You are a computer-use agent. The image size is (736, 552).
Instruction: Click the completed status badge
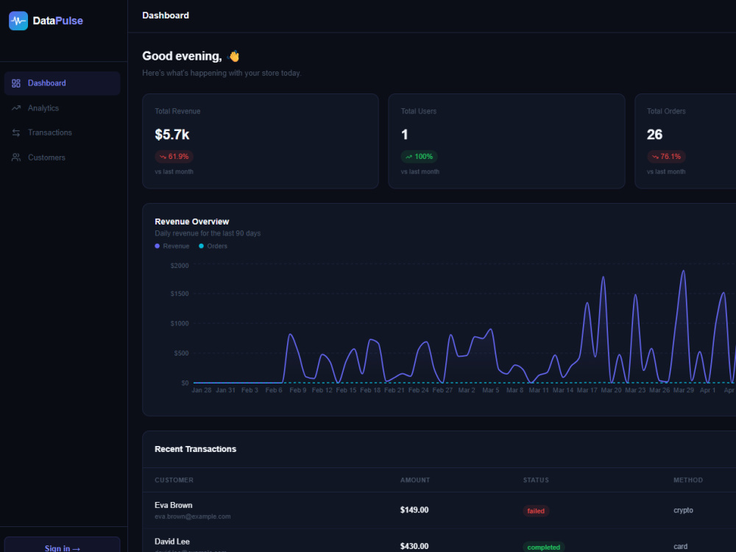pyautogui.click(x=544, y=547)
